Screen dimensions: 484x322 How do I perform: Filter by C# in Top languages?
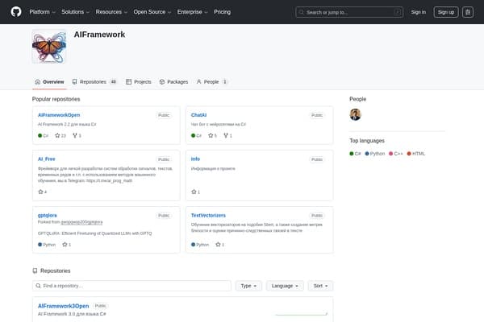[355, 154]
